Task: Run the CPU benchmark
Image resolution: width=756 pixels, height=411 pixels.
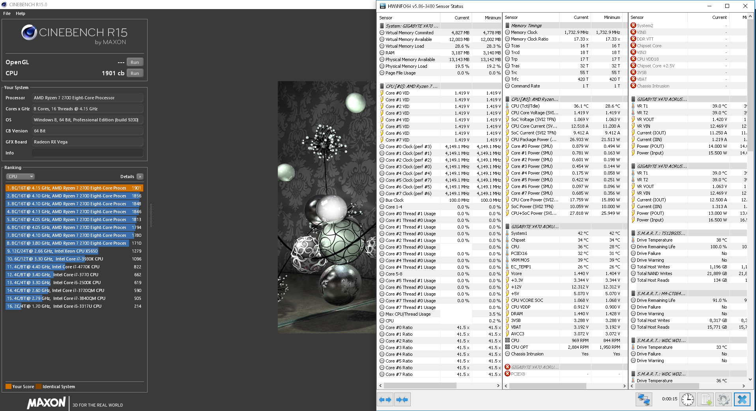Action: pyautogui.click(x=135, y=73)
